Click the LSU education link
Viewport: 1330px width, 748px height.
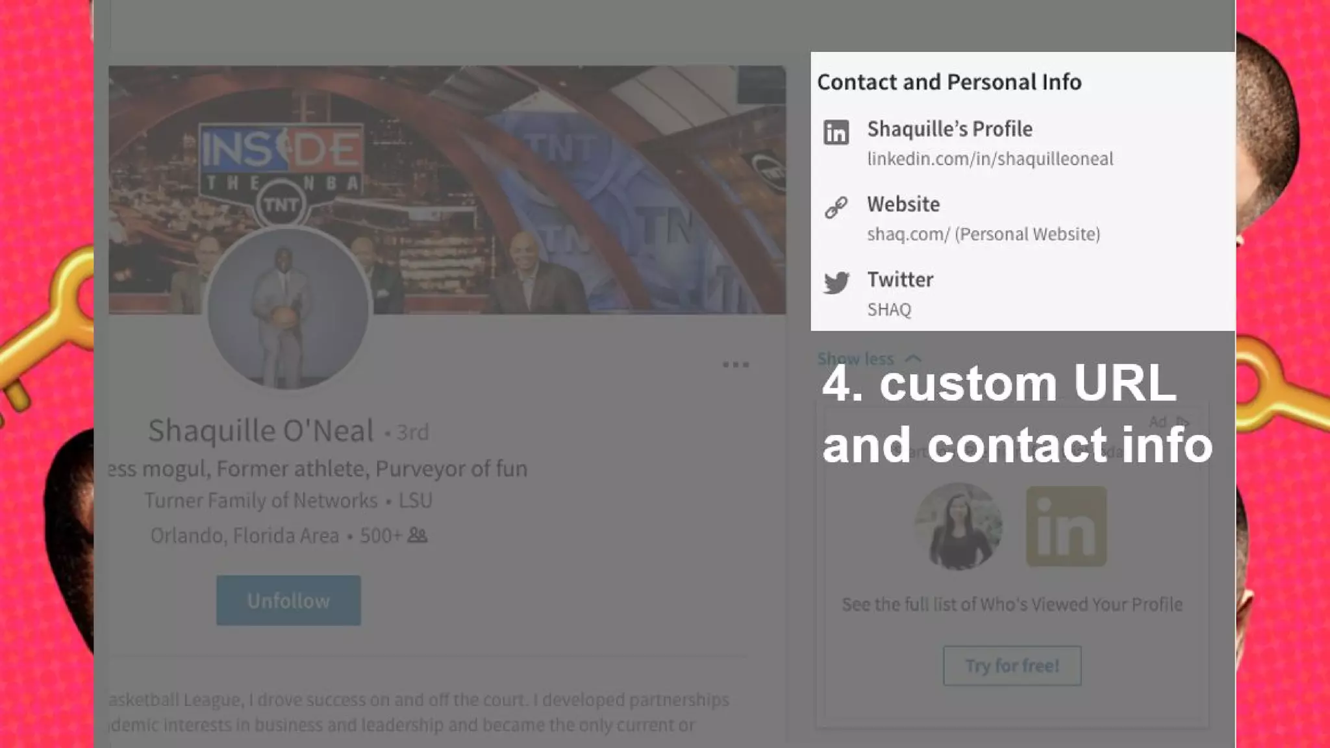coord(415,501)
